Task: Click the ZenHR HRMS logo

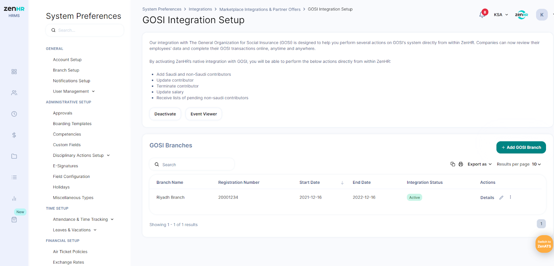Action: pos(14,11)
